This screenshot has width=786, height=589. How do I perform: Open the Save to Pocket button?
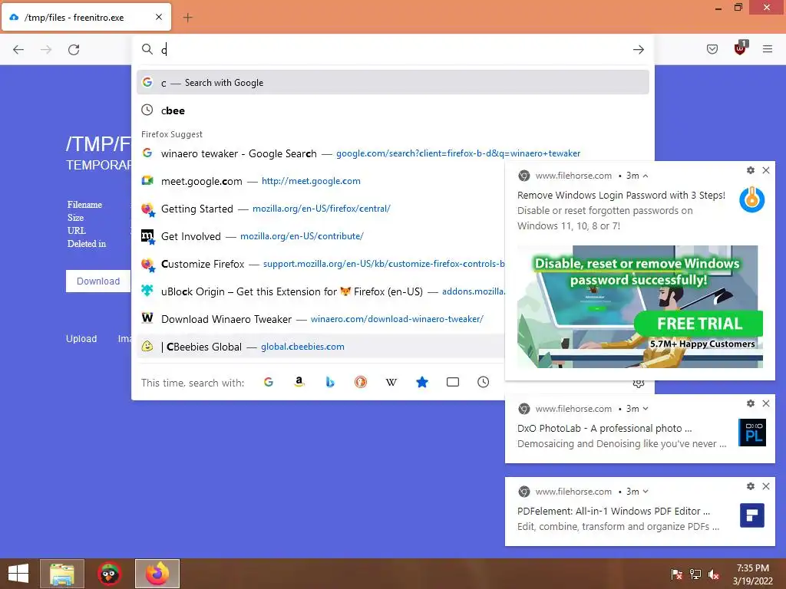tap(712, 49)
